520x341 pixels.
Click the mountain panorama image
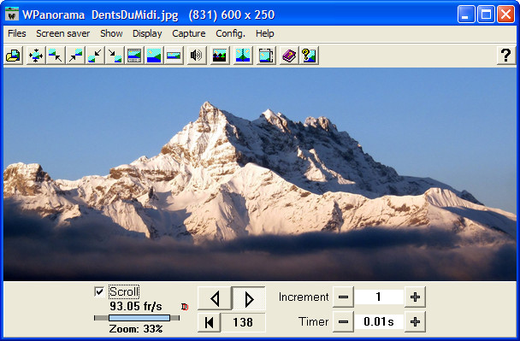pos(260,174)
